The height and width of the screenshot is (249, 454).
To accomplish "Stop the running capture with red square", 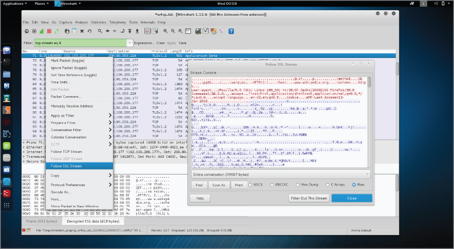I will 49,31.
